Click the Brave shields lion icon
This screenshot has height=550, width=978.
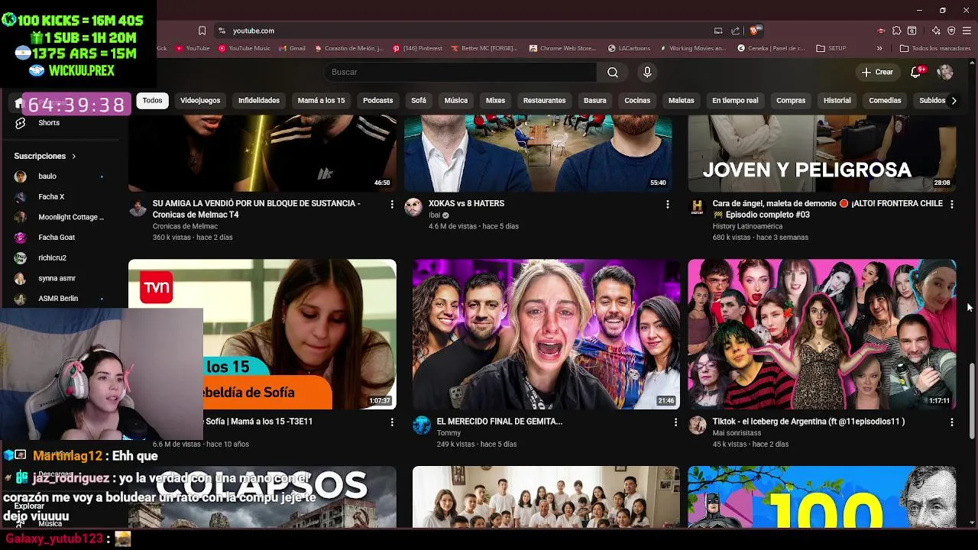pyautogui.click(x=754, y=31)
